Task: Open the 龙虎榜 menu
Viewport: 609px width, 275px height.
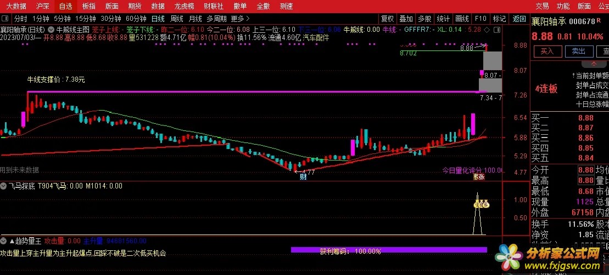Action: [x=185, y=6]
